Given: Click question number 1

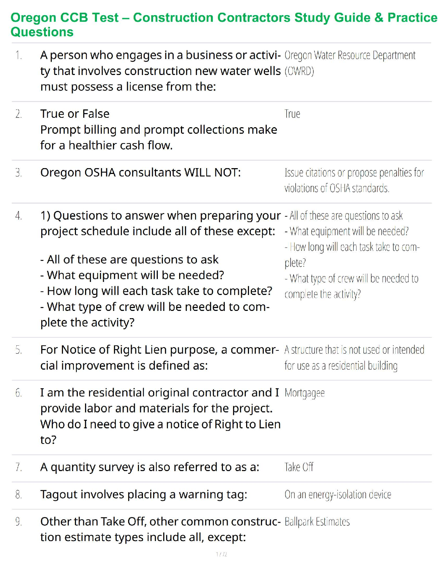Looking at the screenshot, I should coord(19,55).
